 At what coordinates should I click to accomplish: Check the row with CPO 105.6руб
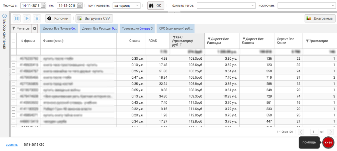pyautogui.click(x=14, y=65)
